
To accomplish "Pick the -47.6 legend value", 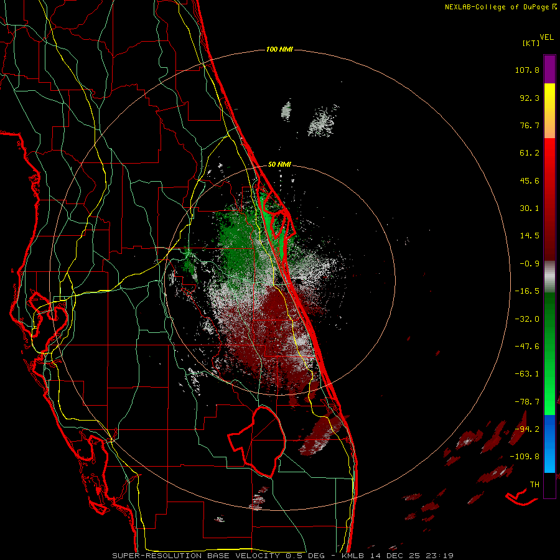I will click(527, 347).
